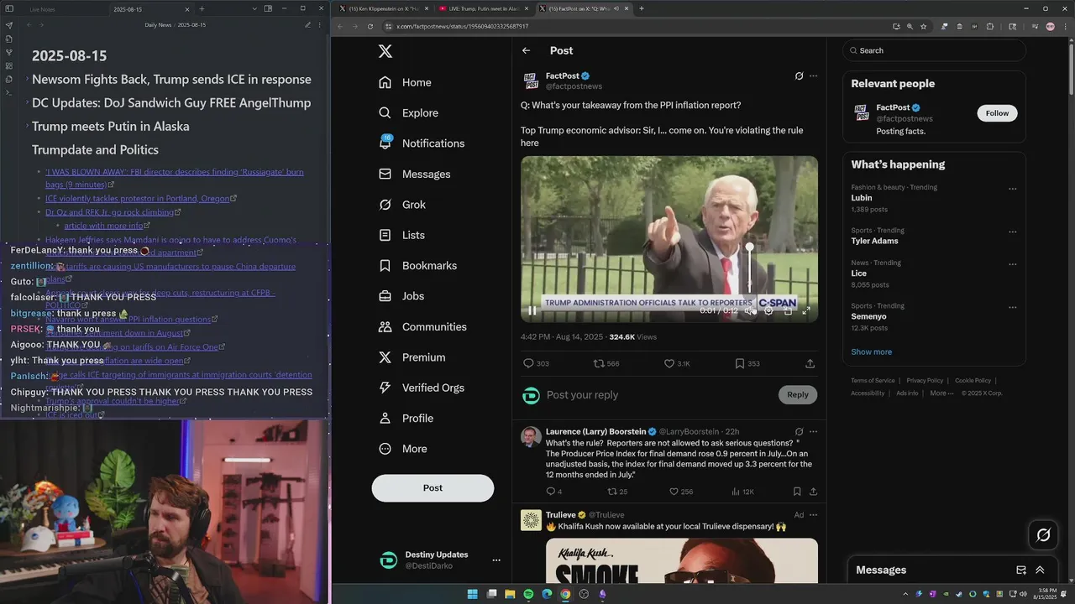Viewport: 1075px width, 604px height.
Task: Open Home in the X sidebar
Action: pos(406,82)
